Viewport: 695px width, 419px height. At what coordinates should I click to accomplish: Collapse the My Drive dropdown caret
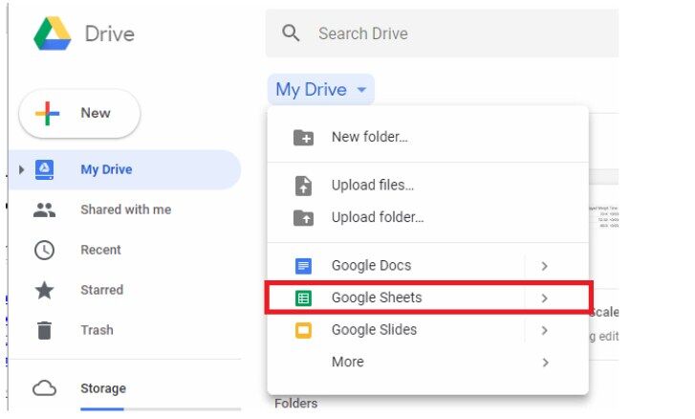[361, 90]
